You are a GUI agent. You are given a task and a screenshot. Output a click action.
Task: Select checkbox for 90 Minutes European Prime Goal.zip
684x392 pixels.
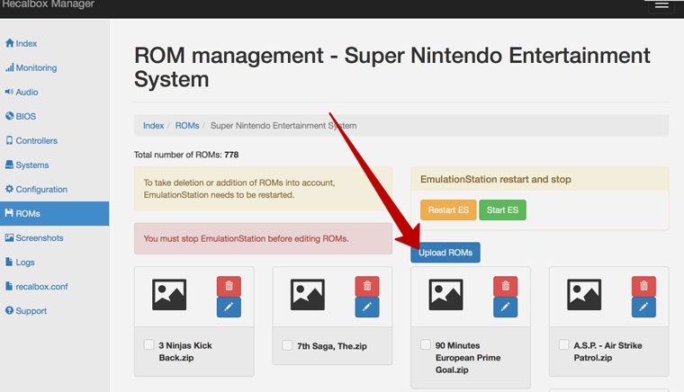(426, 344)
